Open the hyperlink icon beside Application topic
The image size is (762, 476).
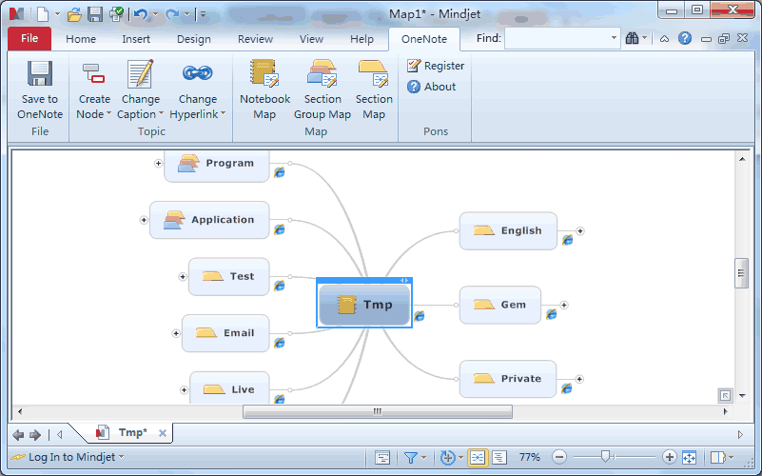(279, 229)
